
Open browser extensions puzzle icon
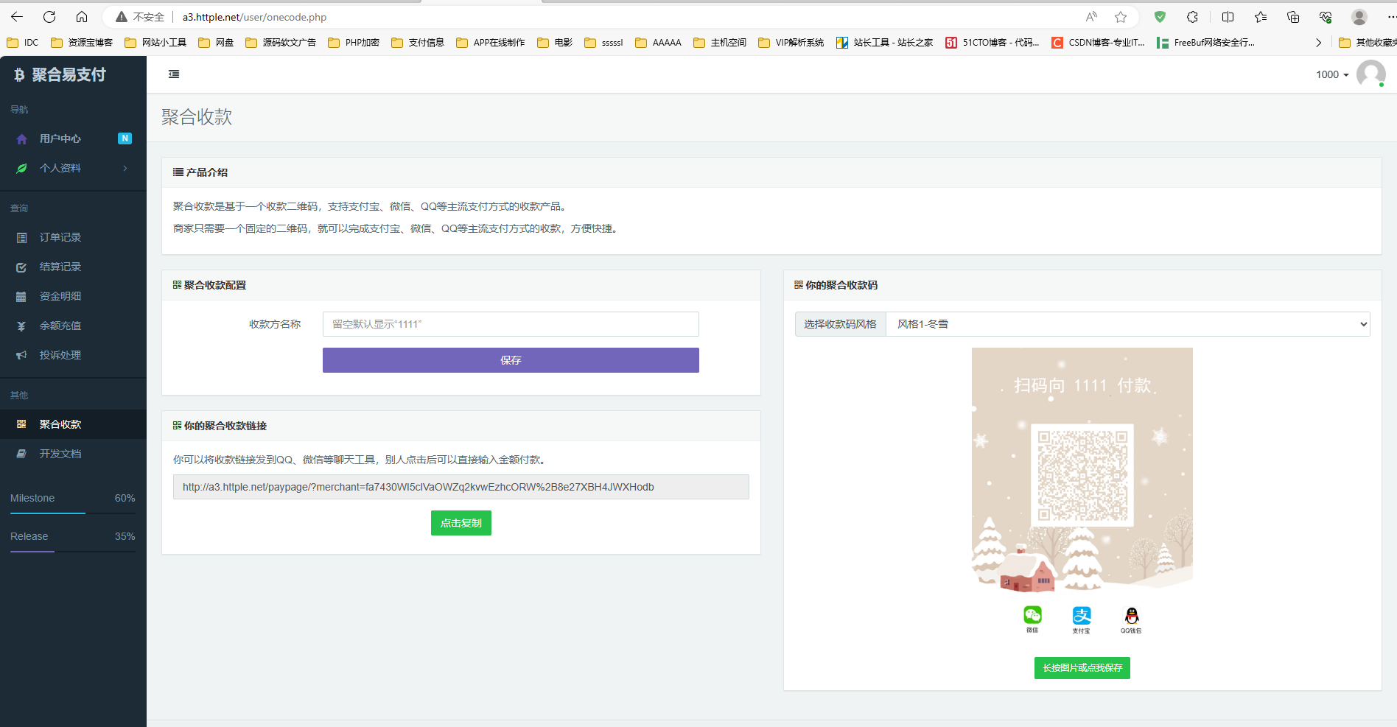(1192, 17)
